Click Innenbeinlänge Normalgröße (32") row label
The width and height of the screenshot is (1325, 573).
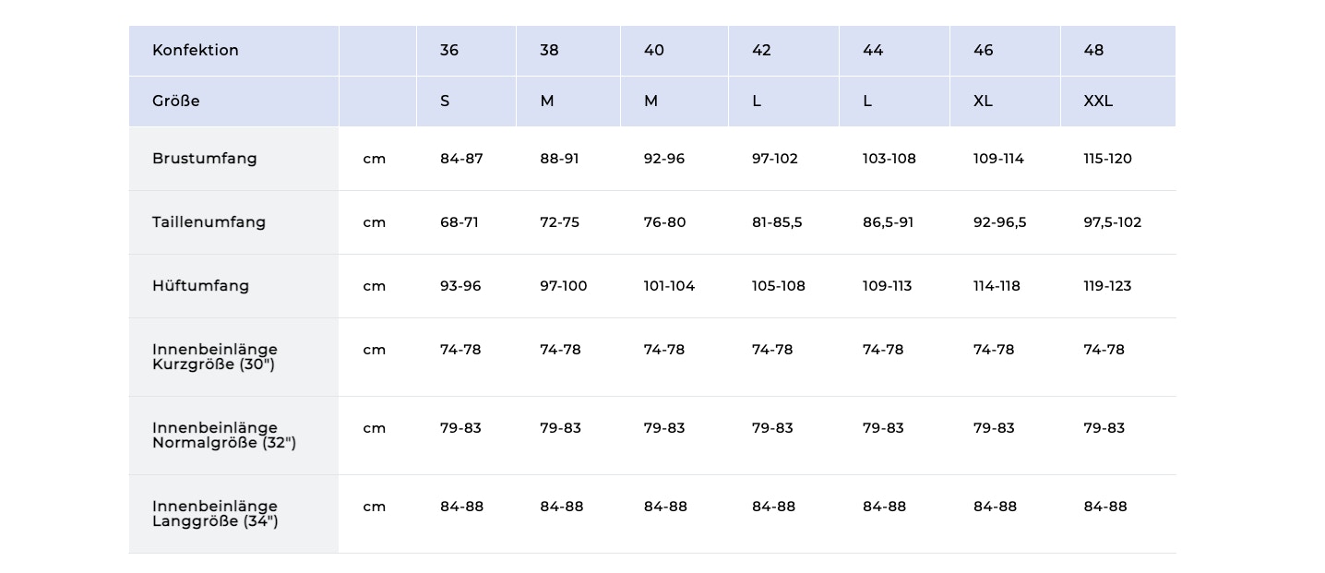click(224, 435)
